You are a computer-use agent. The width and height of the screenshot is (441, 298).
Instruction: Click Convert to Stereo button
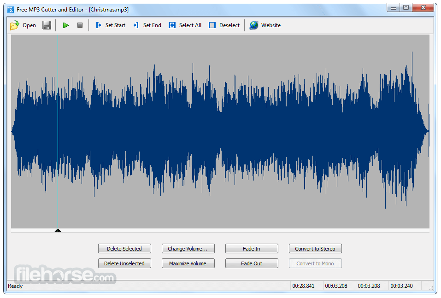pyautogui.click(x=315, y=249)
